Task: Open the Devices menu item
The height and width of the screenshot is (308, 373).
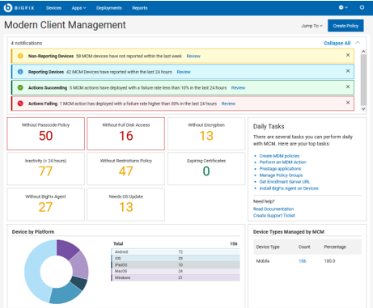Action: [x=53, y=8]
